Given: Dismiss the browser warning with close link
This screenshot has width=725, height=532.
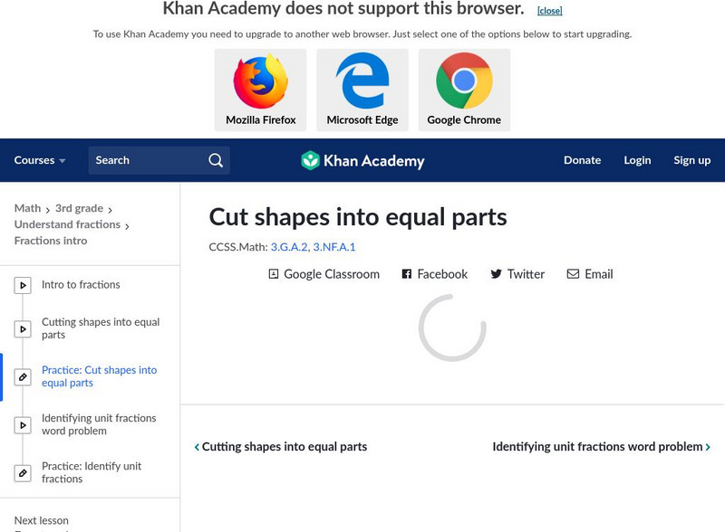Looking at the screenshot, I should 549,10.
